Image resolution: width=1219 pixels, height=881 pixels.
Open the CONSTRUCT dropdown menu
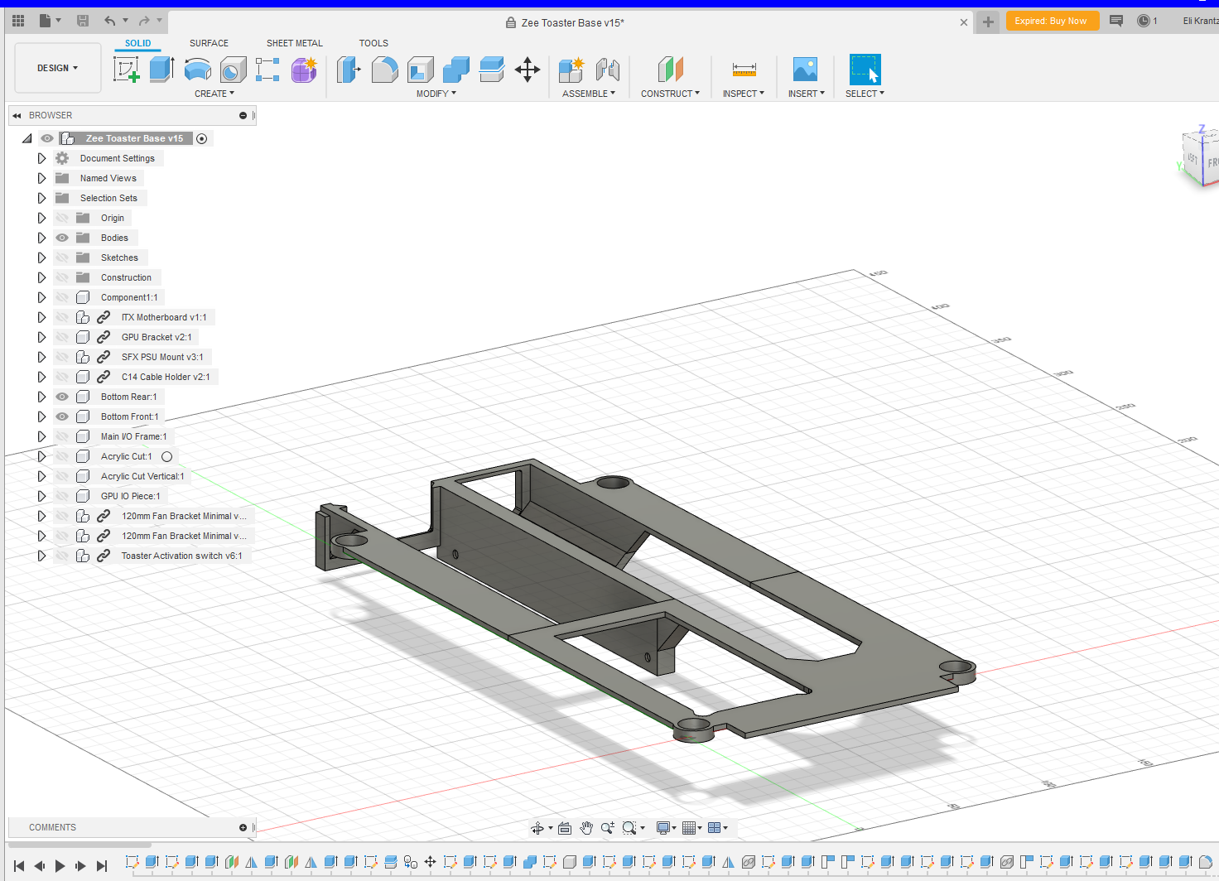pyautogui.click(x=670, y=94)
